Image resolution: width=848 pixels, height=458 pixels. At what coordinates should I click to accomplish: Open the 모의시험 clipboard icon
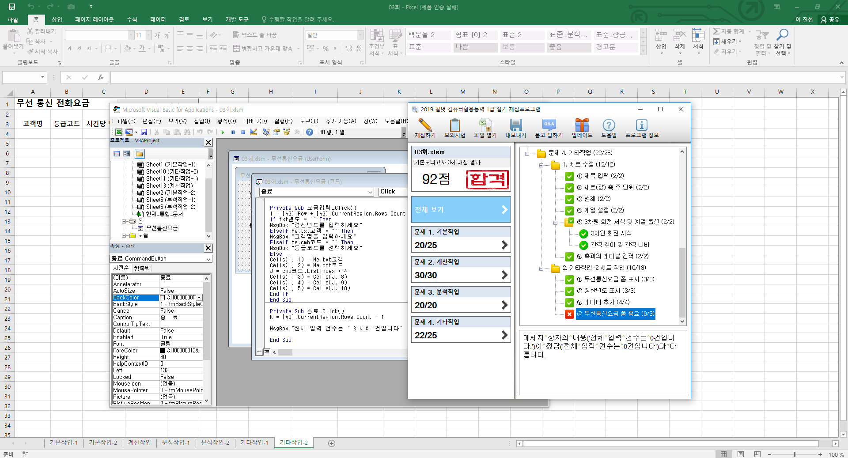pyautogui.click(x=454, y=125)
